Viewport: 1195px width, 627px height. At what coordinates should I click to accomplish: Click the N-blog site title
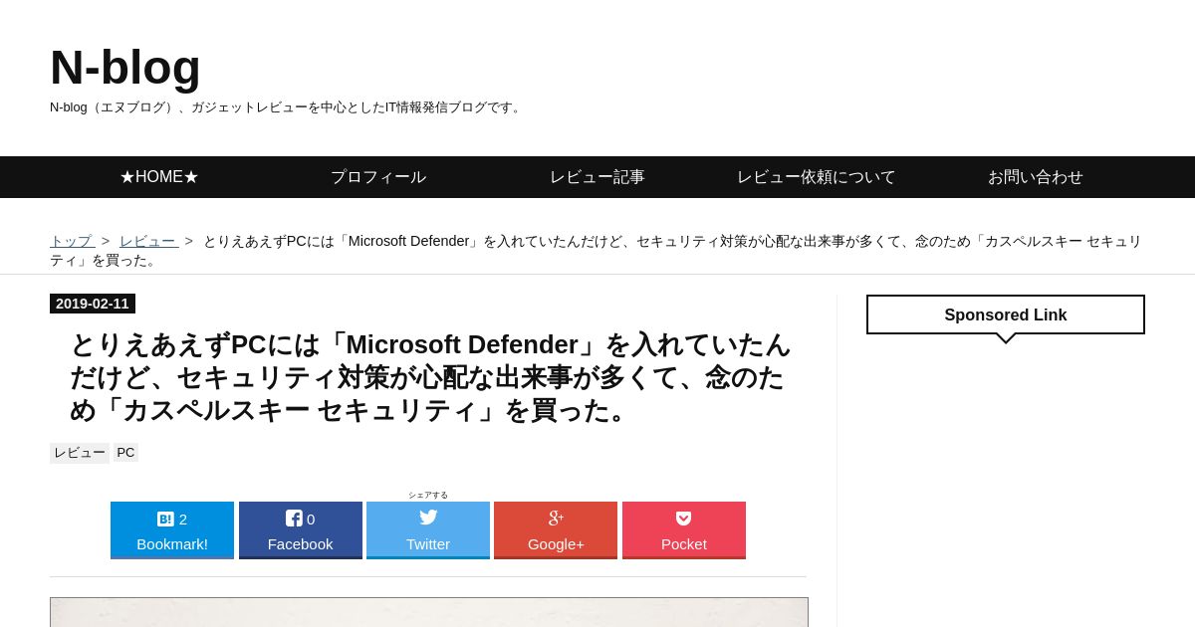point(125,68)
